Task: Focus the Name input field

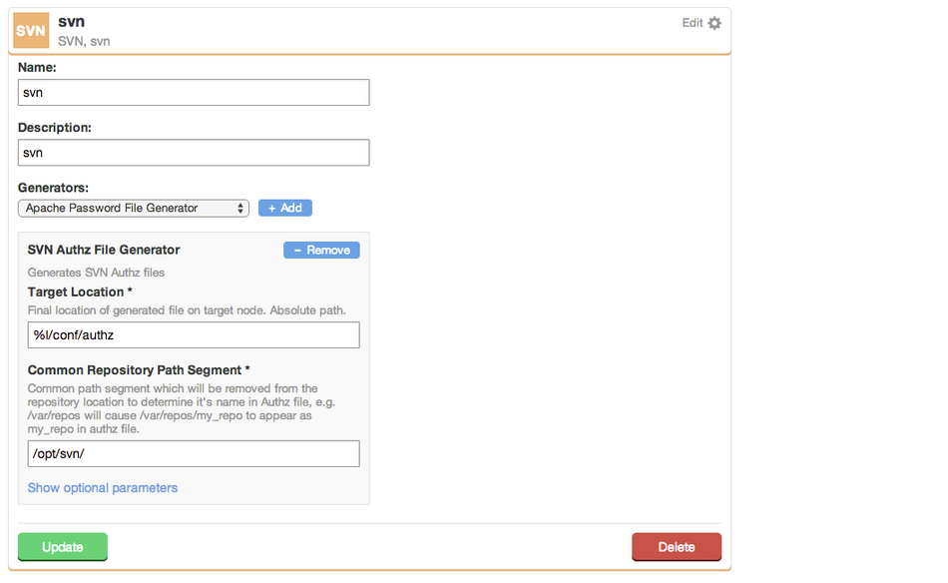Action: pos(194,93)
